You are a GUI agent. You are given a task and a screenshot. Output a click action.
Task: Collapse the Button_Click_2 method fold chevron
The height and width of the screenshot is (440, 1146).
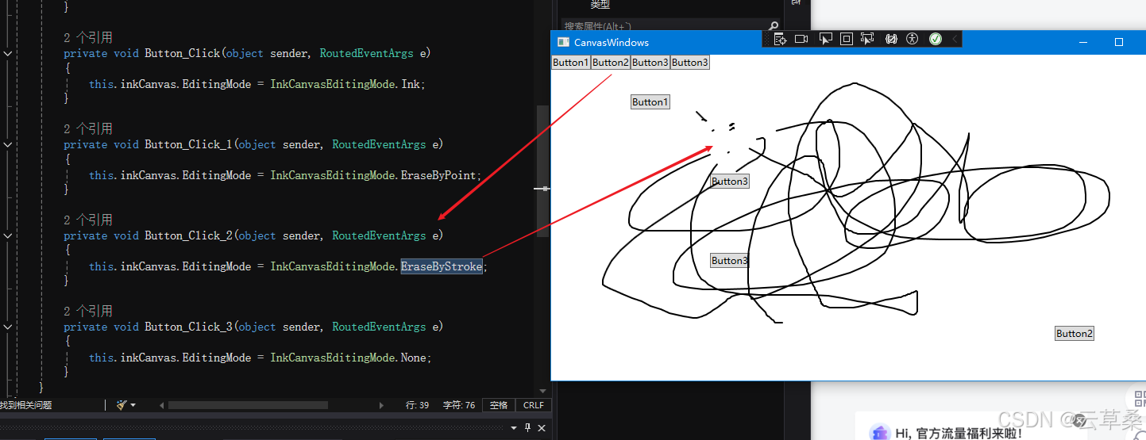[7, 236]
